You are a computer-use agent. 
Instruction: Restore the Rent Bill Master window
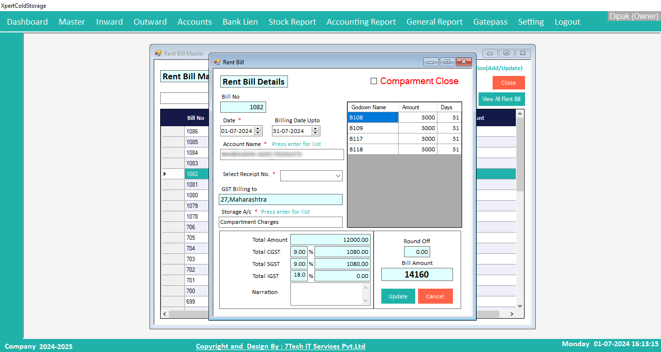(506, 53)
